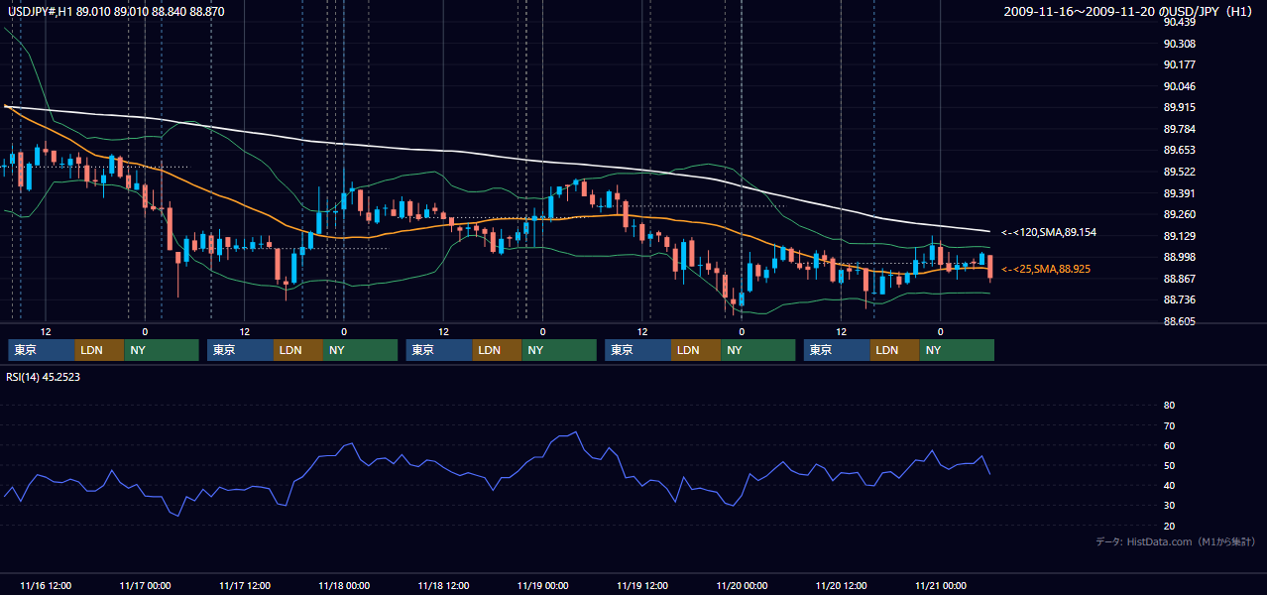Click price axis label 90.046
1267x595 pixels.
point(1180,86)
